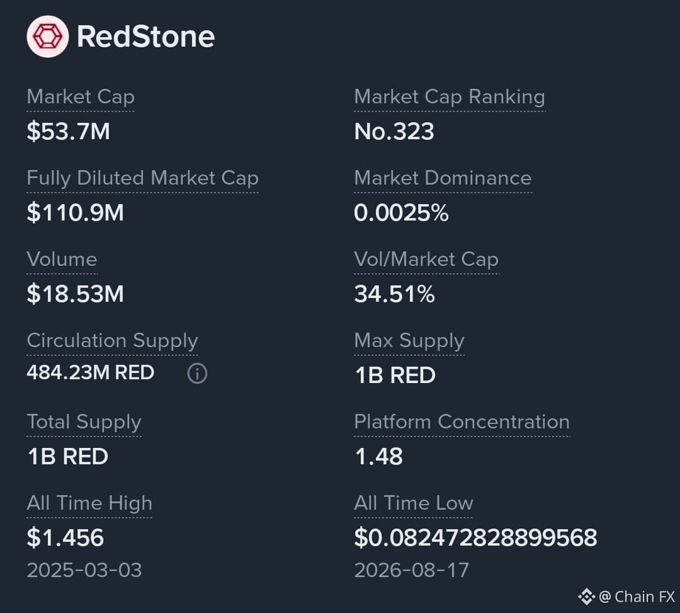This screenshot has height=613, width=680.
Task: Click the Market Cap Ranking label
Action: [450, 96]
